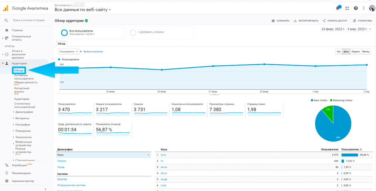Click the Показатель отказов 56,87 % metric
376x191 pixels.
[x=113, y=129]
